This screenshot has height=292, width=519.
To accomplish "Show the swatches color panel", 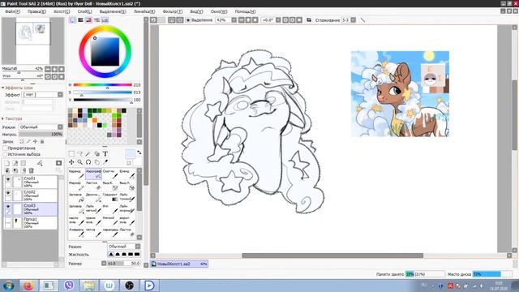I will coord(105,20).
